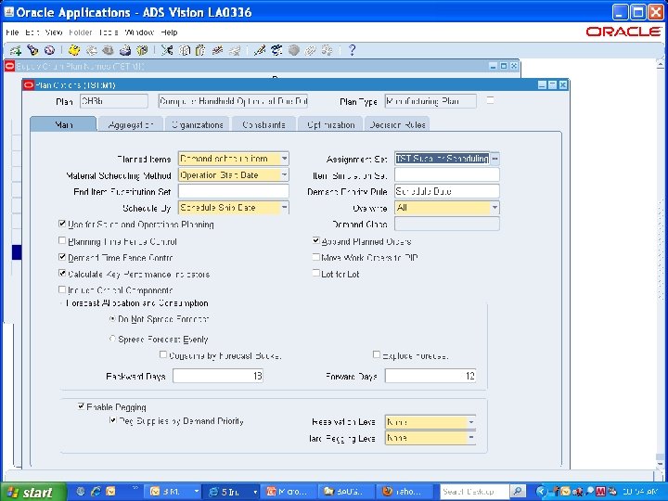Open the Assignment Set list of values button
This screenshot has width=668, height=501.
pyautogui.click(x=495, y=159)
